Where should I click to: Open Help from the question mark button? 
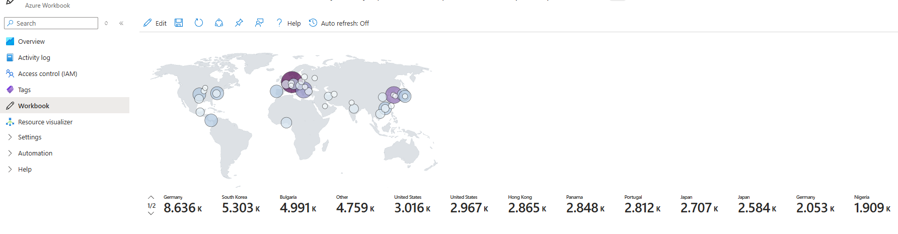(x=288, y=23)
